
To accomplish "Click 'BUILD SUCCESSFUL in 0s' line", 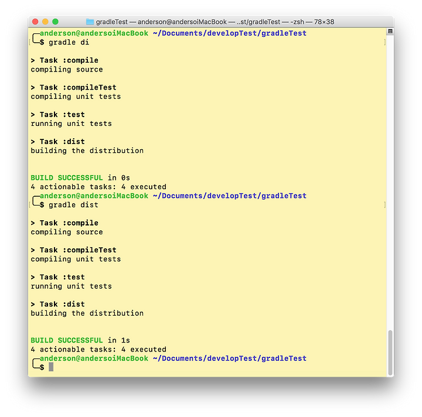I will coord(80,177).
